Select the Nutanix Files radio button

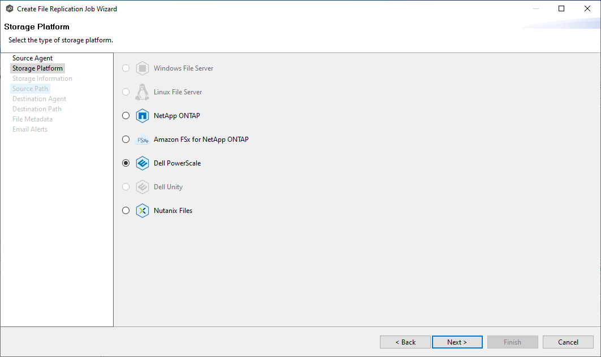click(x=126, y=210)
